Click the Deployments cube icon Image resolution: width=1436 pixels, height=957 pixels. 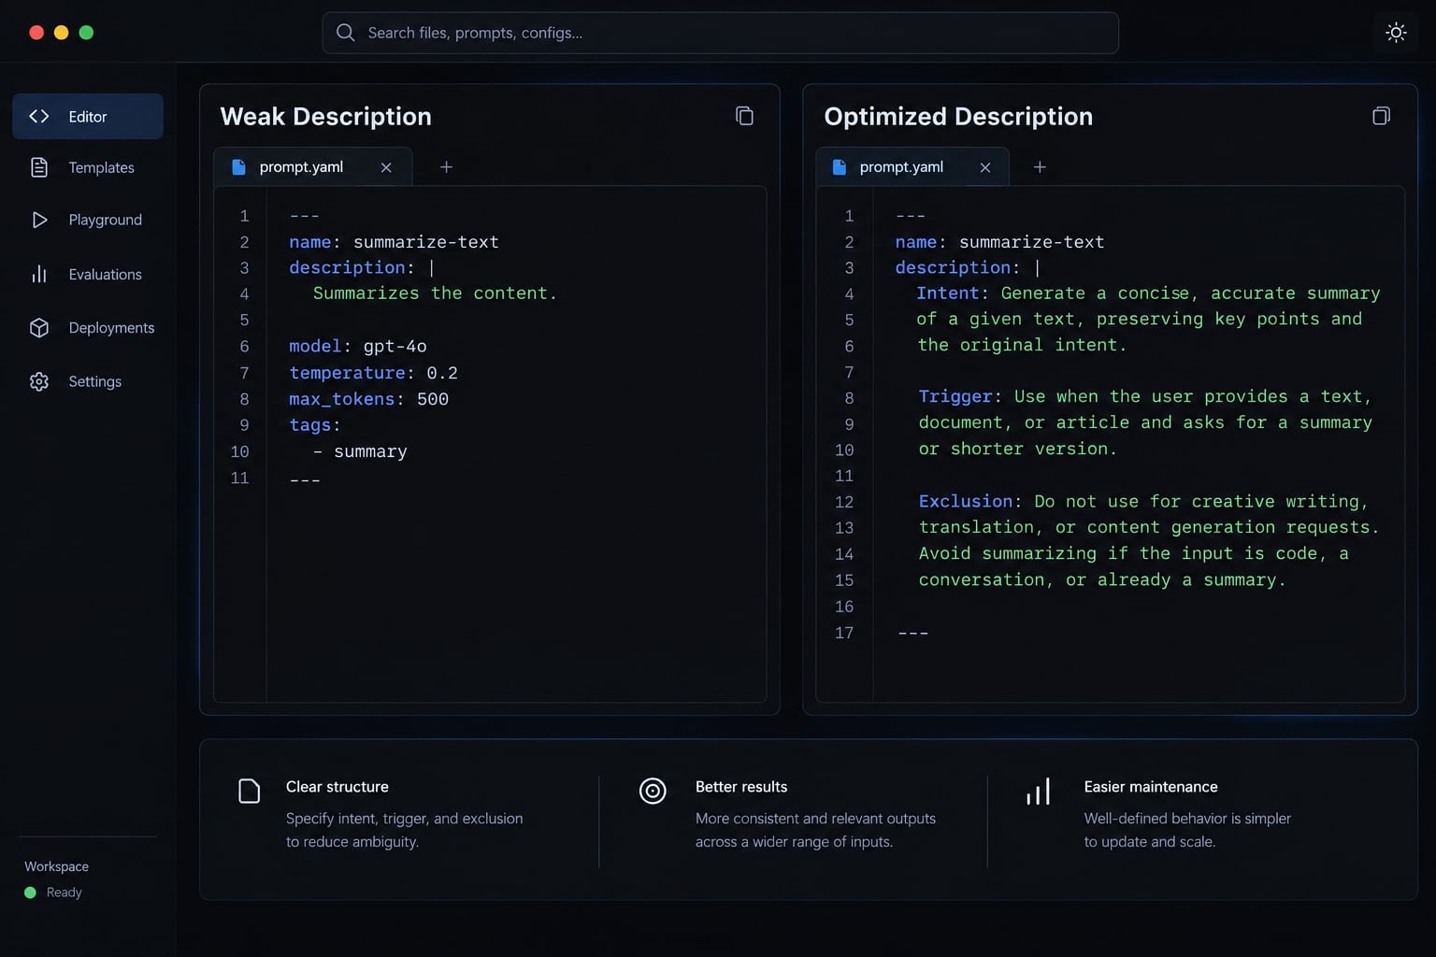[39, 328]
